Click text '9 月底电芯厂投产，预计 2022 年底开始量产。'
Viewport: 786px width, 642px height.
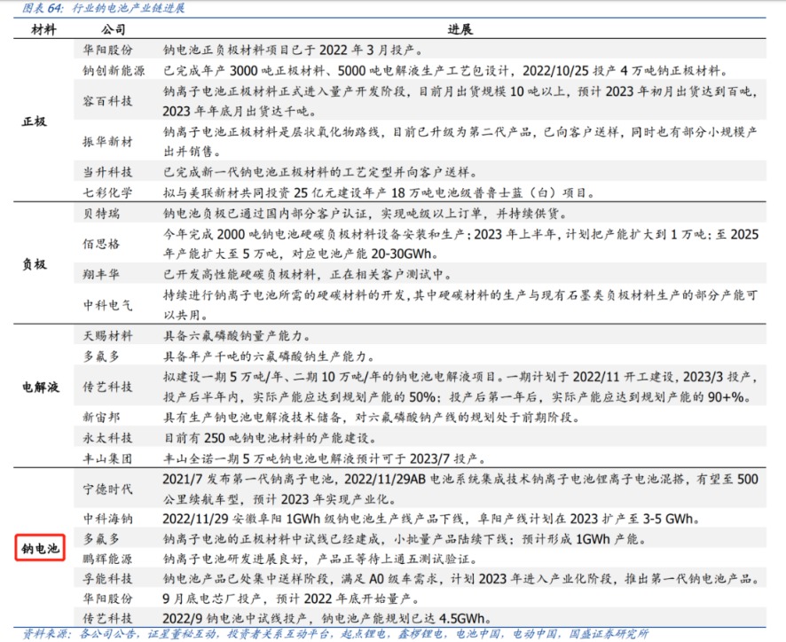click(x=291, y=599)
